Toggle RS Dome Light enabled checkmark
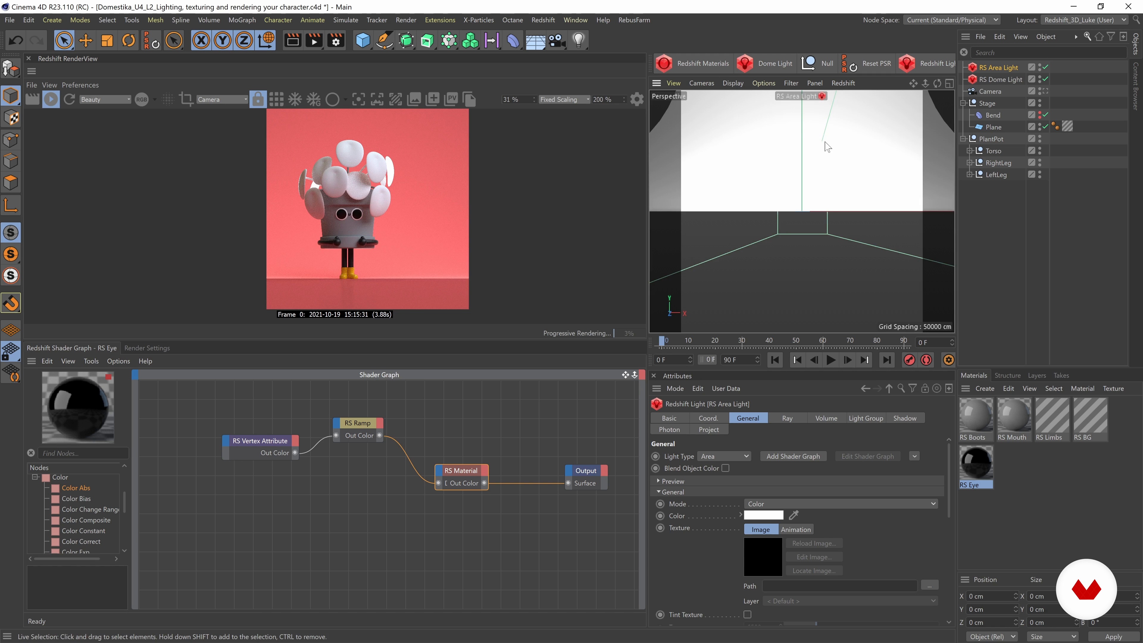The height and width of the screenshot is (643, 1143). tap(1046, 79)
